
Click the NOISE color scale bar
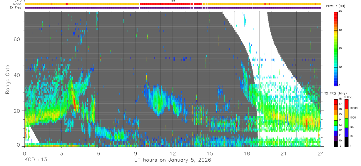346,123
